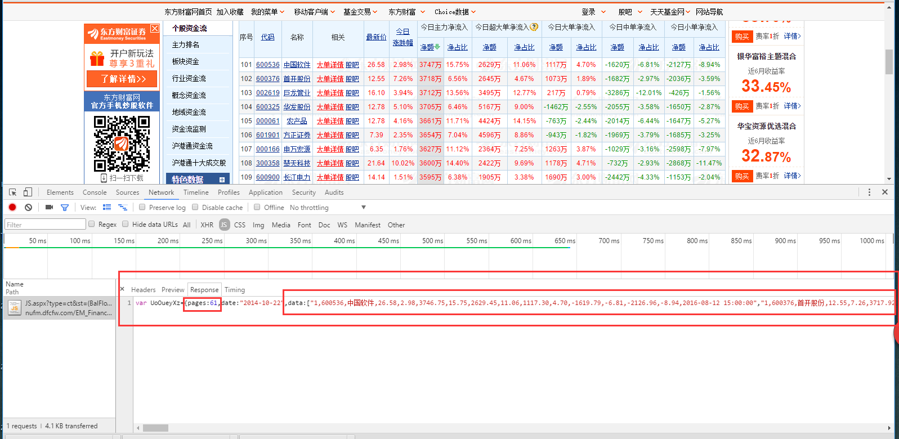Tick the Hide data URLs checkbox
This screenshot has width=899, height=439.
click(x=126, y=224)
